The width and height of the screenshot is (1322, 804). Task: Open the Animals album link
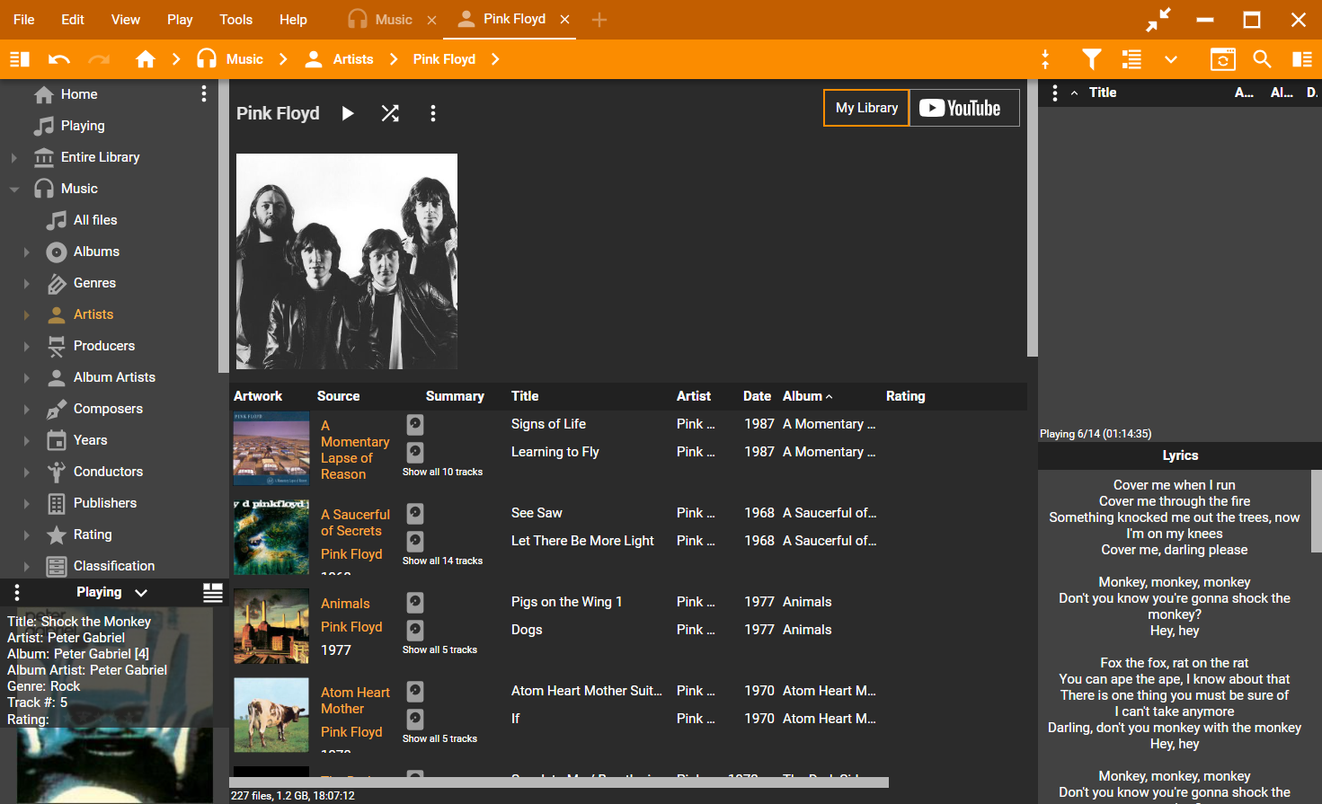(x=345, y=604)
